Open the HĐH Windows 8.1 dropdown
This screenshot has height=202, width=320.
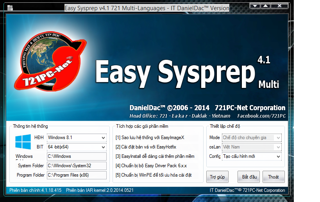click(x=77, y=138)
